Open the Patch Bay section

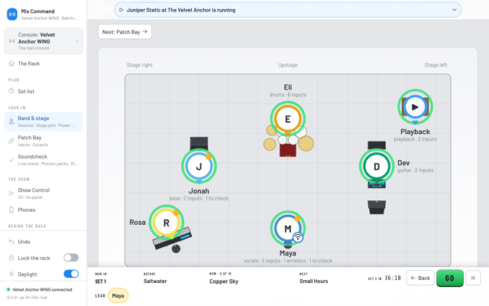coord(44,141)
